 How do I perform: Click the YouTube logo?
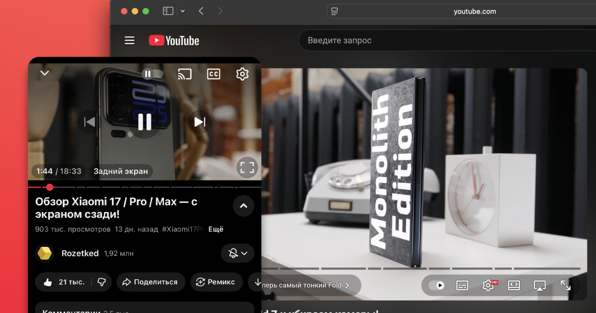coord(174,41)
